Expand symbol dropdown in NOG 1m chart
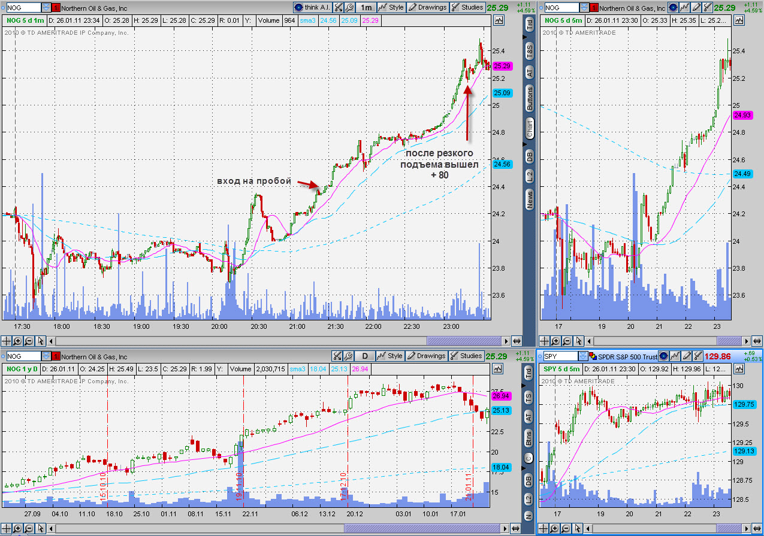 (47, 8)
